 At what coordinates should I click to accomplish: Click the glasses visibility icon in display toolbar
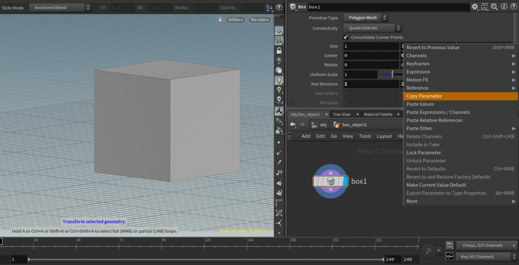[x=279, y=121]
